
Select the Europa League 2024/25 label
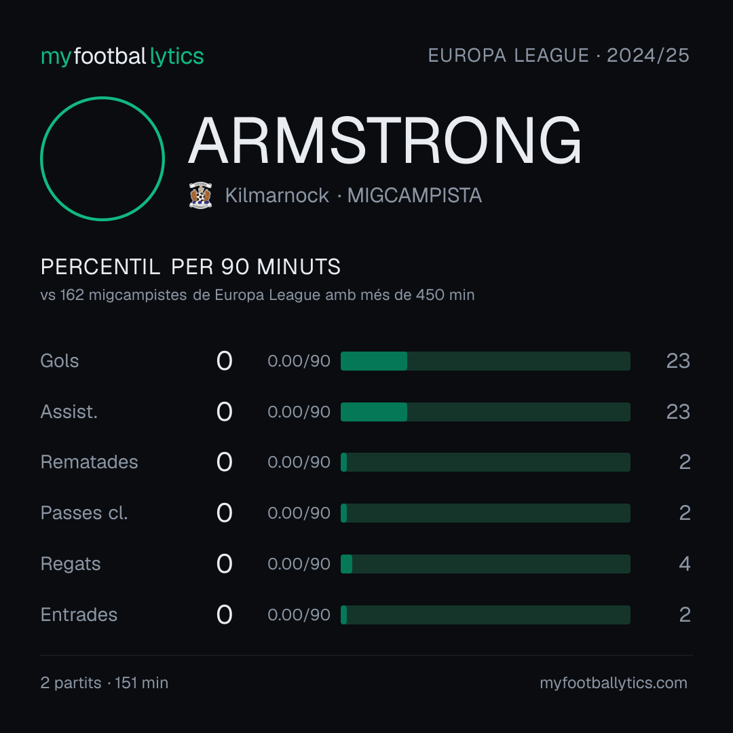click(559, 56)
